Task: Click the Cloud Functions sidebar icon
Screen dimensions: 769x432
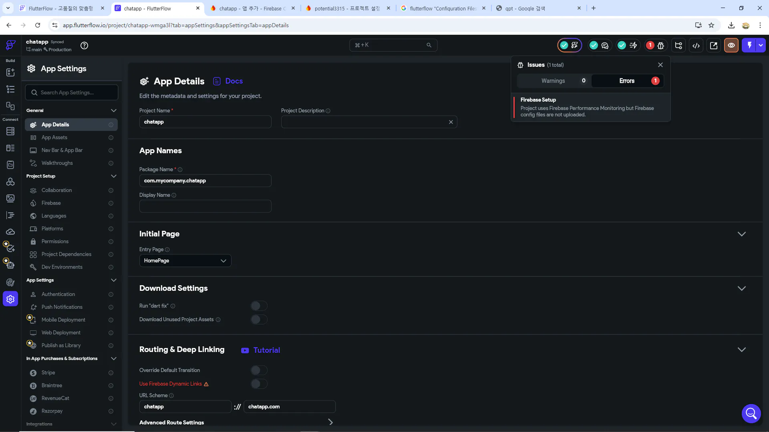Action: tap(10, 232)
